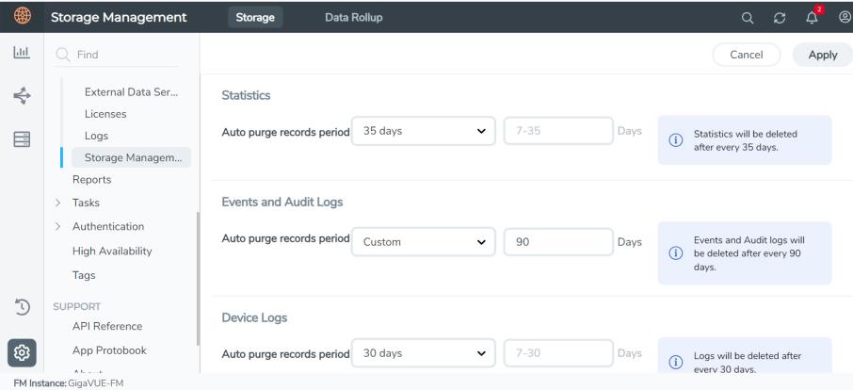
Task: Expand the Authentication tree item
Action: (x=57, y=227)
